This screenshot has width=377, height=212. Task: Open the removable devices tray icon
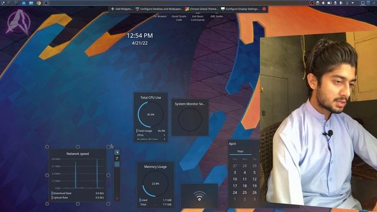(x=335, y=3)
